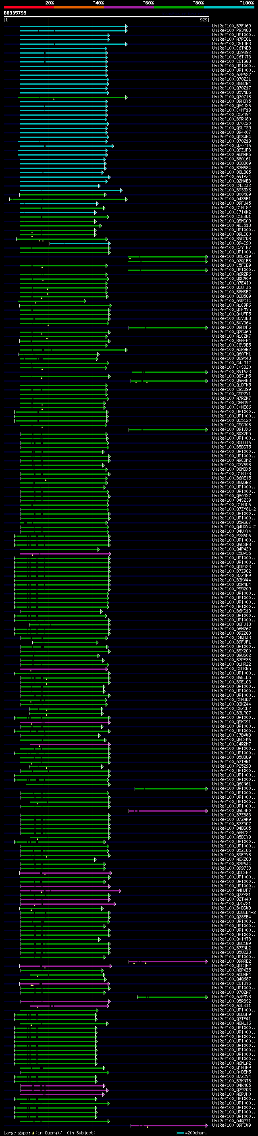Open the query identifier BB935795
This screenshot has width=258, height=1136.
15,13
